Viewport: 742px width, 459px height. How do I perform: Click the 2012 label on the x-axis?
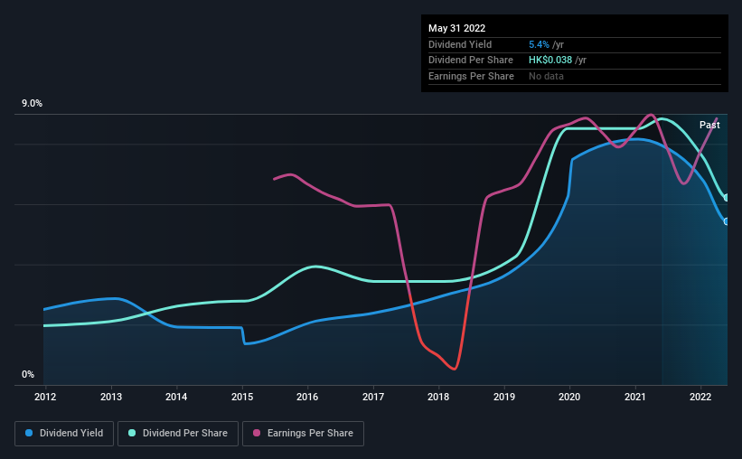coord(45,397)
